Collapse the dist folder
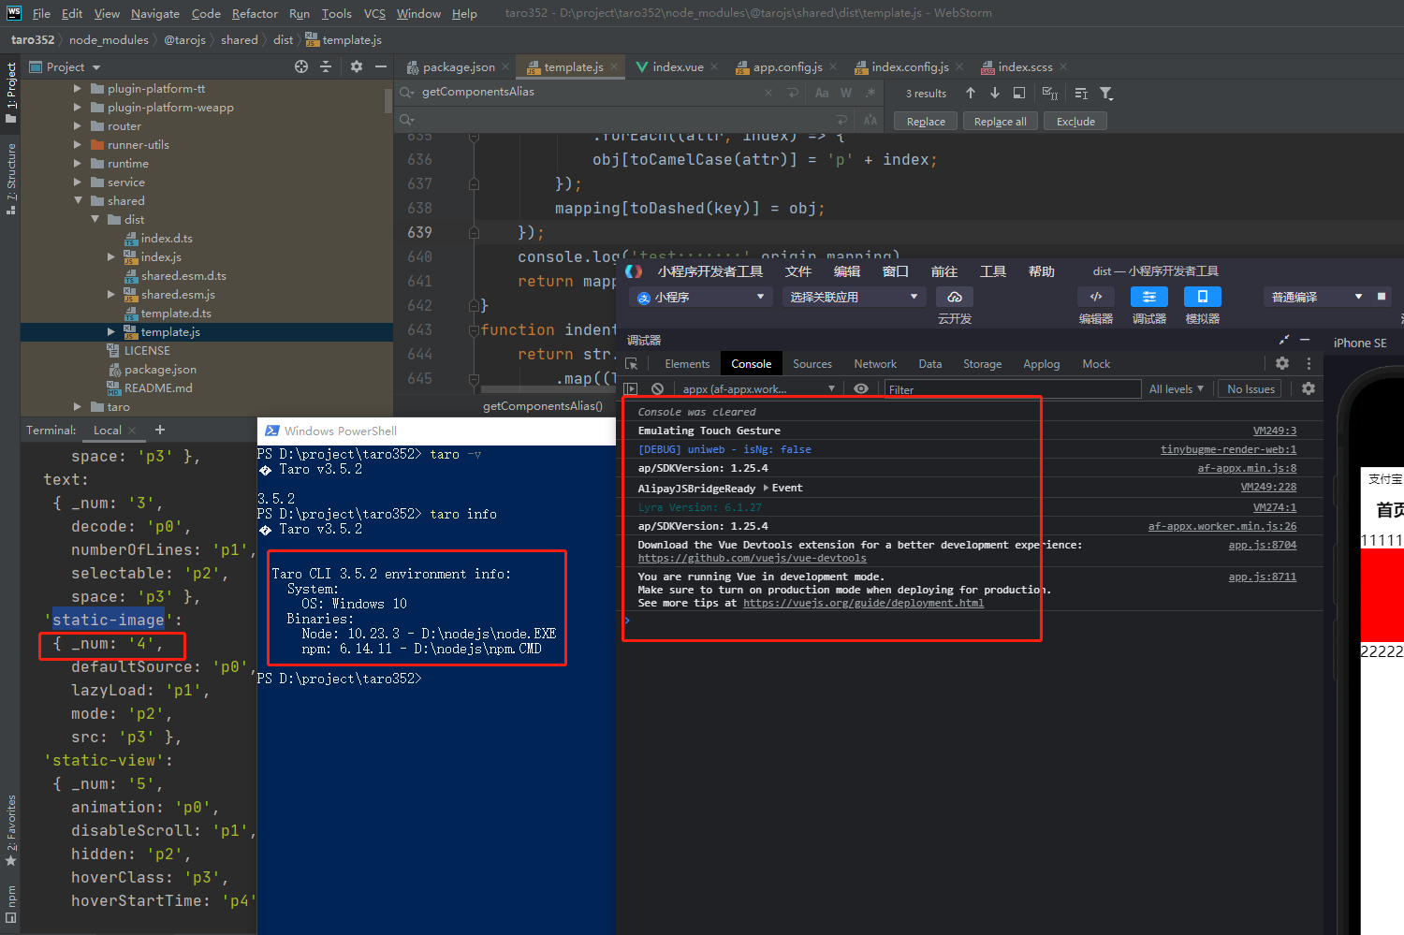This screenshot has height=935, width=1404. click(95, 220)
